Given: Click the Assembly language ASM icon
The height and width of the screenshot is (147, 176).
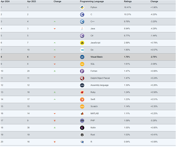Looking at the screenshot, I should [82, 85].
